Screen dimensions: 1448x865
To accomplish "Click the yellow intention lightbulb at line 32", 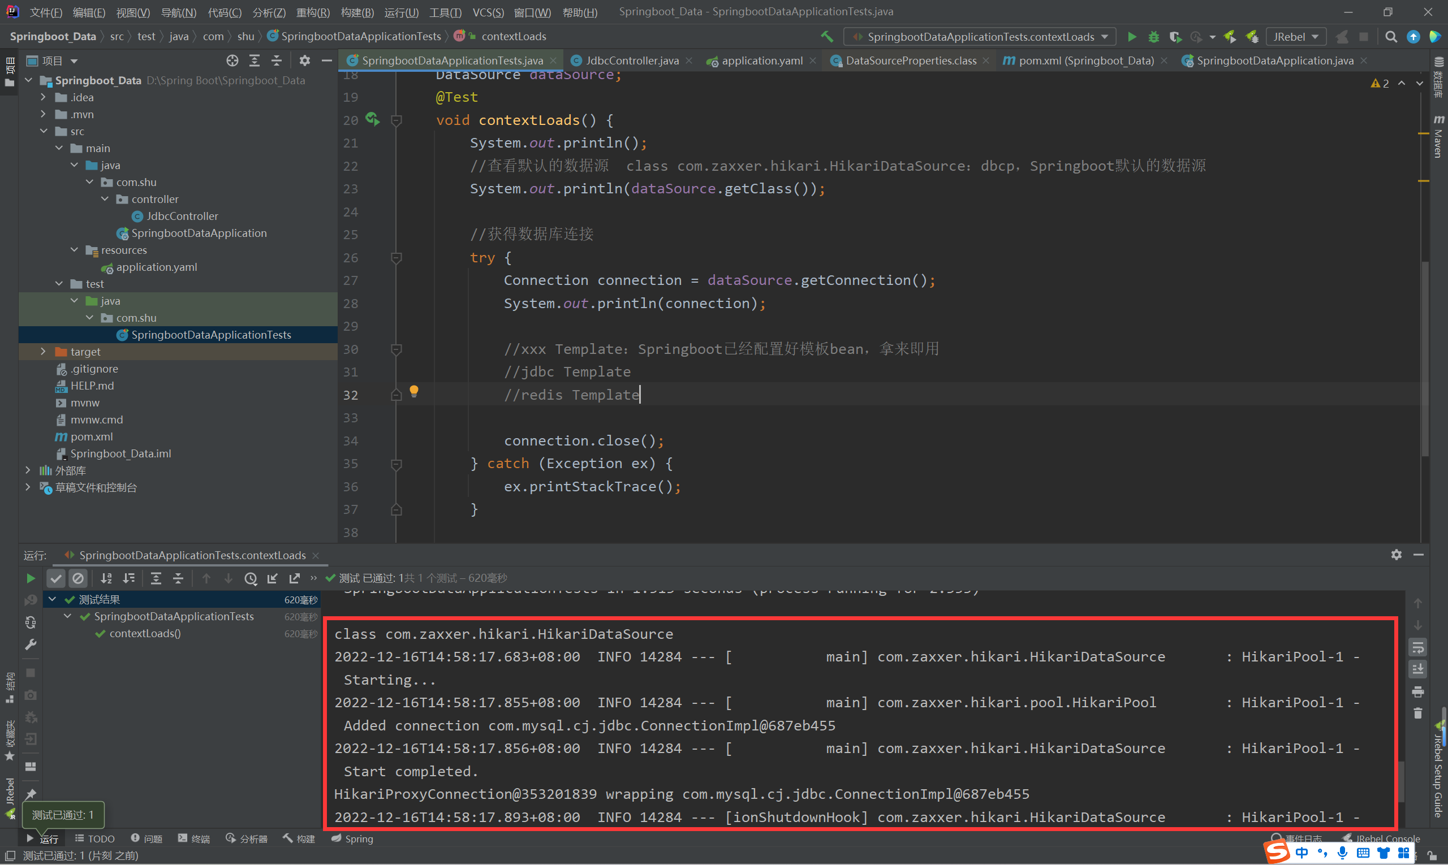I will [x=414, y=391].
